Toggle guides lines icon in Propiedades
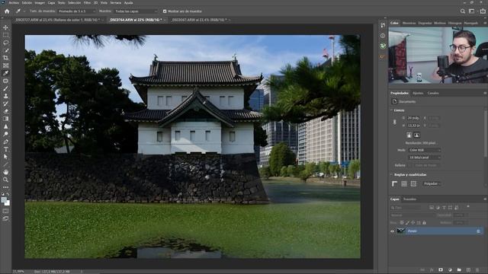Screen dimensions: 488x274 tap(404, 183)
